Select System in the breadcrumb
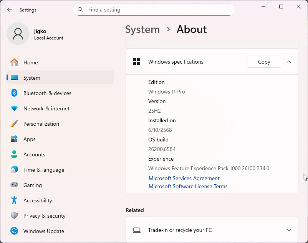Image resolution: width=308 pixels, height=243 pixels. (142, 30)
